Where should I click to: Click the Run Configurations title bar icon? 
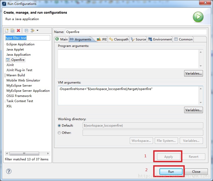pyautogui.click(x=4, y=4)
